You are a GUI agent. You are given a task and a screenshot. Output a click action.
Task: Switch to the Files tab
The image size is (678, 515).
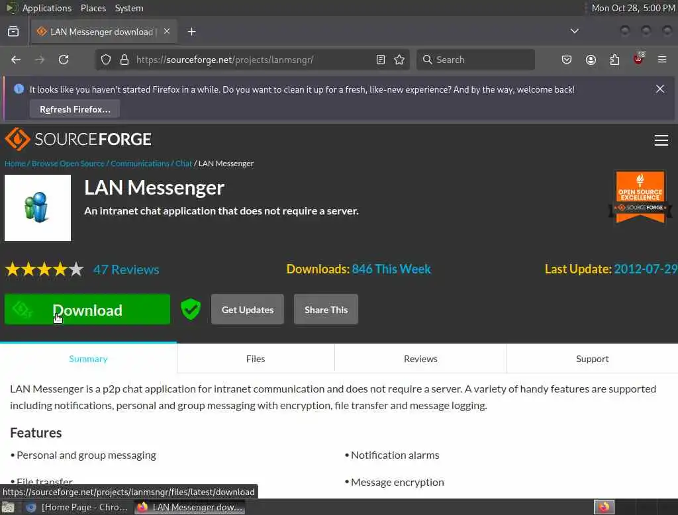[x=256, y=359]
